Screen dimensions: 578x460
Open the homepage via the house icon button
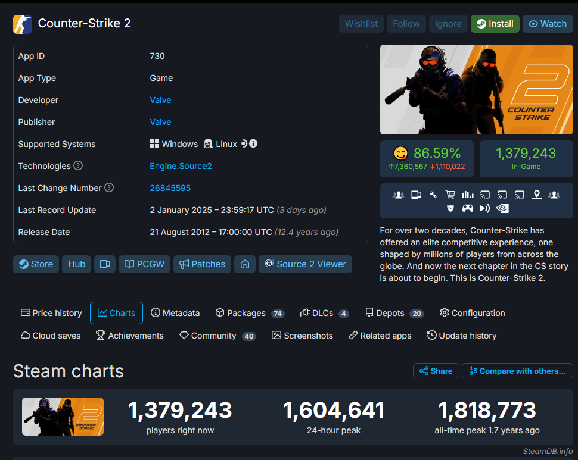coord(245,264)
